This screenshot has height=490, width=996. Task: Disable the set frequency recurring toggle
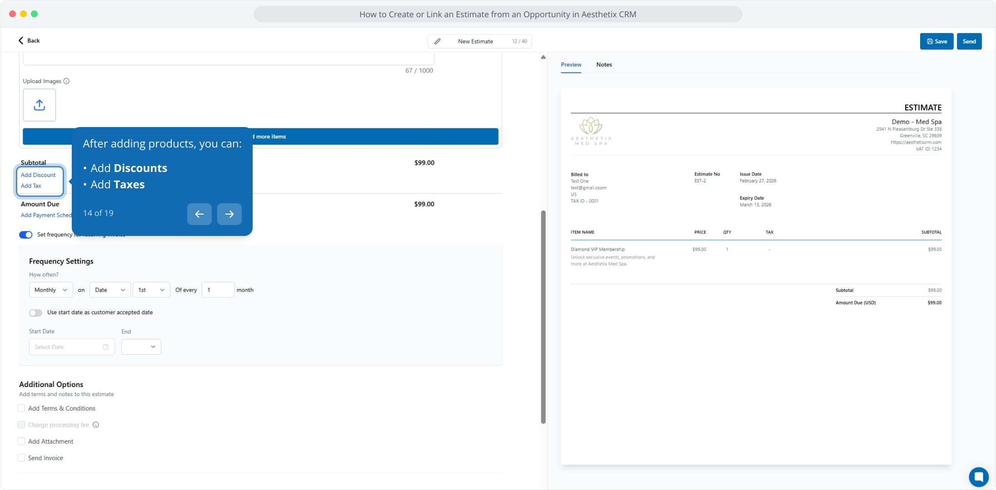coord(26,235)
